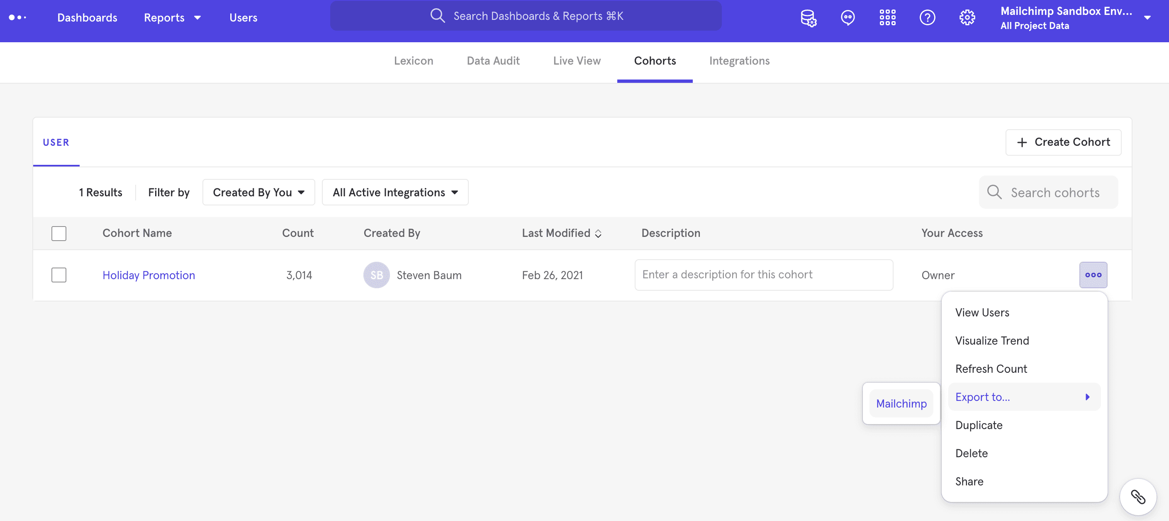Click the Mixpanel logo dots icon
Image resolution: width=1169 pixels, height=521 pixels.
pyautogui.click(x=17, y=17)
